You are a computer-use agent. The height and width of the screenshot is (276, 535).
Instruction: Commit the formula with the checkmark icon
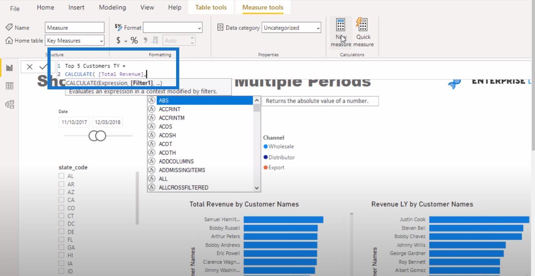click(x=43, y=67)
